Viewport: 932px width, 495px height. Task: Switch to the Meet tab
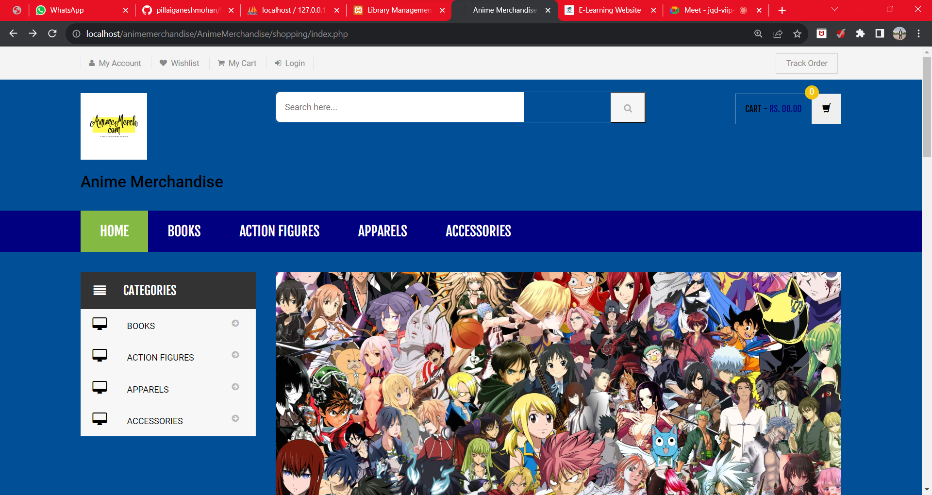tap(709, 10)
